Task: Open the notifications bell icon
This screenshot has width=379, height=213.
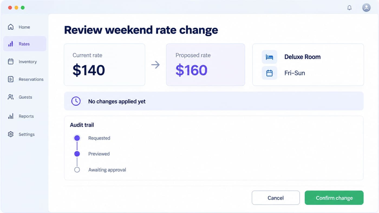Action: click(349, 8)
